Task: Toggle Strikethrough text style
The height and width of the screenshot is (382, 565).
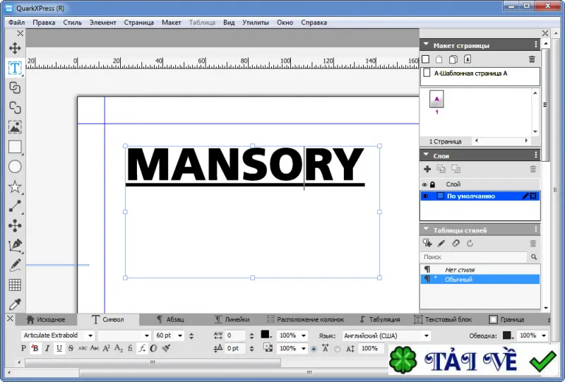Action: (x=71, y=348)
